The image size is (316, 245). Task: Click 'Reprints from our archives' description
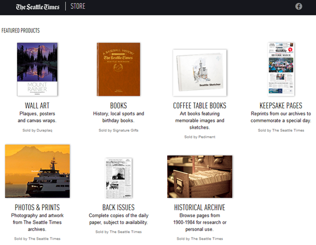pyautogui.click(x=281, y=117)
